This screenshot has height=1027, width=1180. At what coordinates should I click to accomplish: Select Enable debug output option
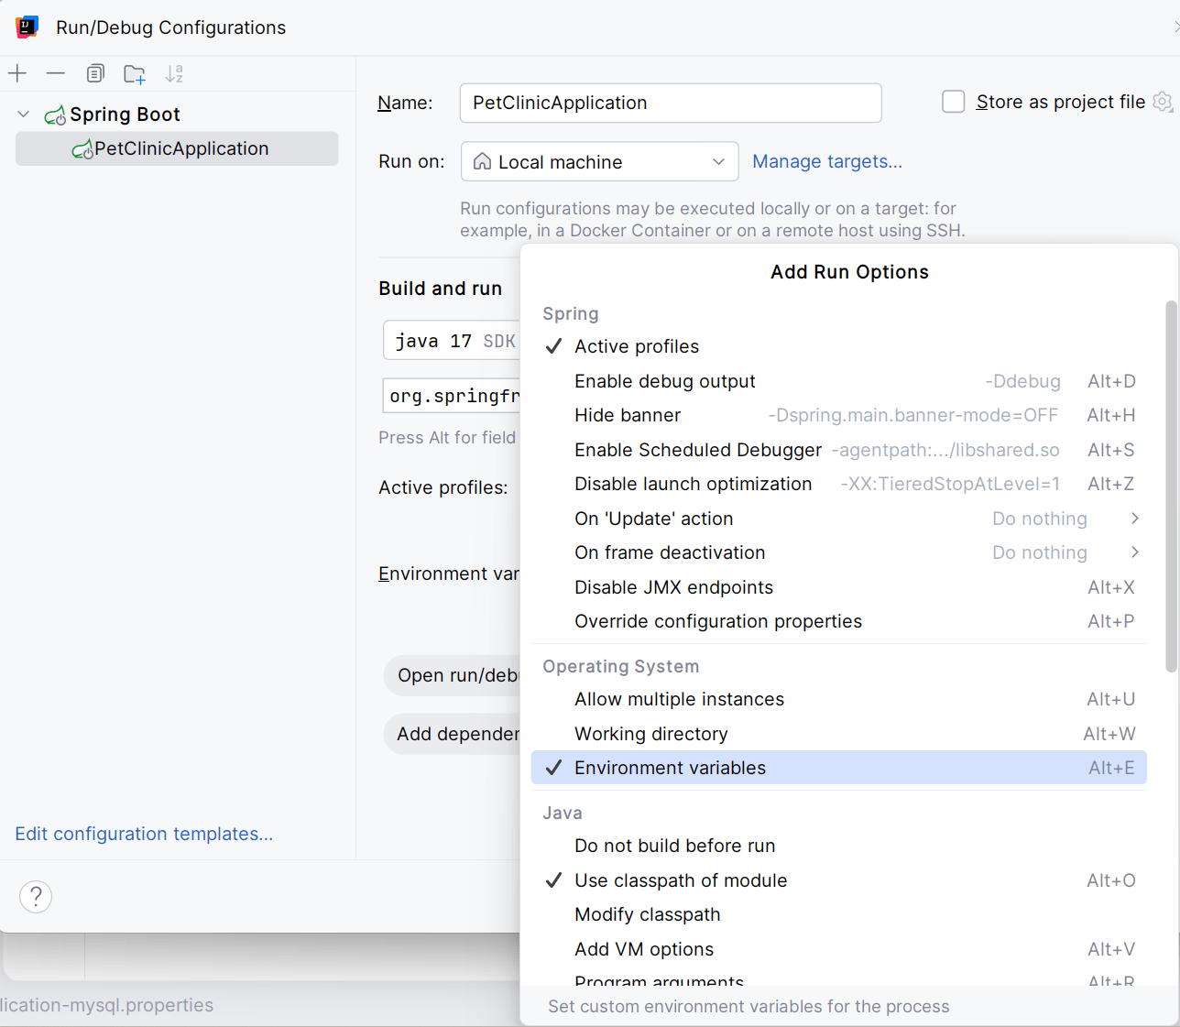coord(838,381)
